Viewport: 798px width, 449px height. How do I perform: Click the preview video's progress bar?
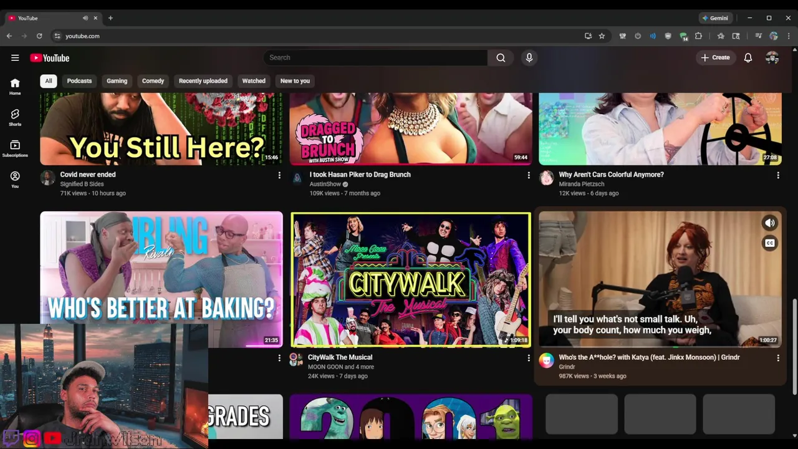(660, 346)
